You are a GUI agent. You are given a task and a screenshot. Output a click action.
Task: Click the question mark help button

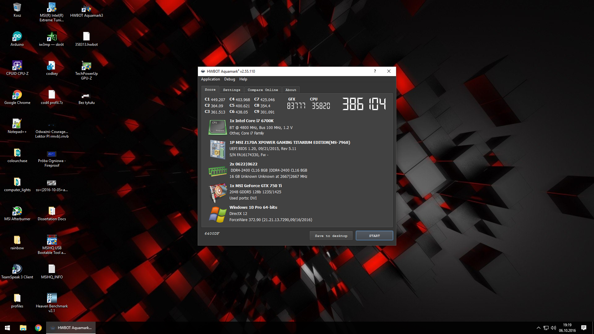click(375, 71)
